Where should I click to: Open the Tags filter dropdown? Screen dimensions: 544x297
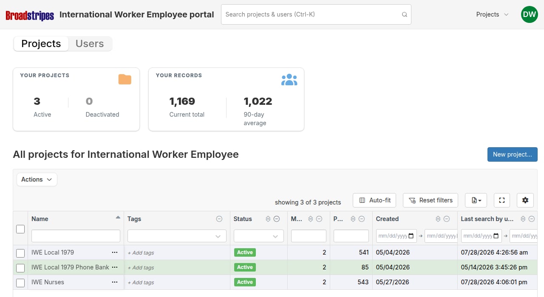click(177, 236)
